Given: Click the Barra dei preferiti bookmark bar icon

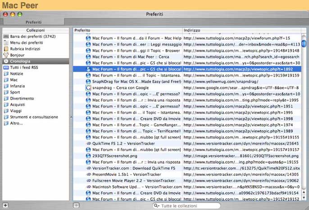Looking at the screenshot, I should [6, 37].
